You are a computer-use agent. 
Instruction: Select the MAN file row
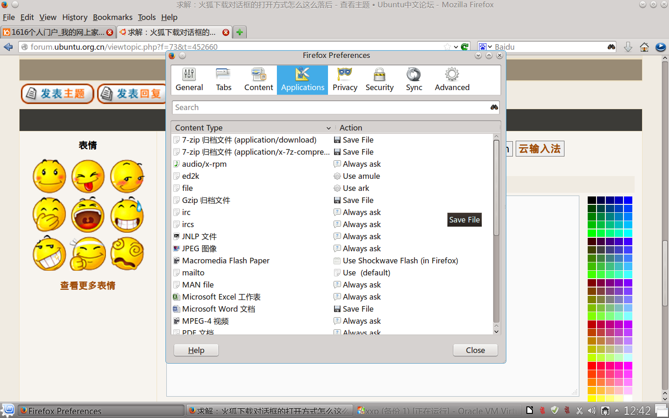[x=332, y=285]
